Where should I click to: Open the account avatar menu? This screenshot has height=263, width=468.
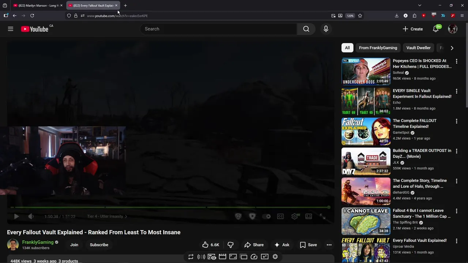pos(453,29)
